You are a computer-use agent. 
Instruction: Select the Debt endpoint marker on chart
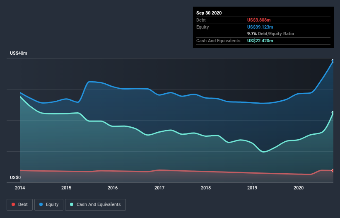[333, 170]
